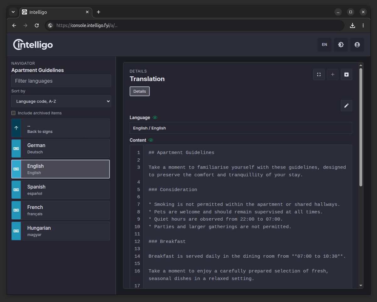This screenshot has height=302, width=377.
Task: Switch to the Details tab
Action: (140, 91)
